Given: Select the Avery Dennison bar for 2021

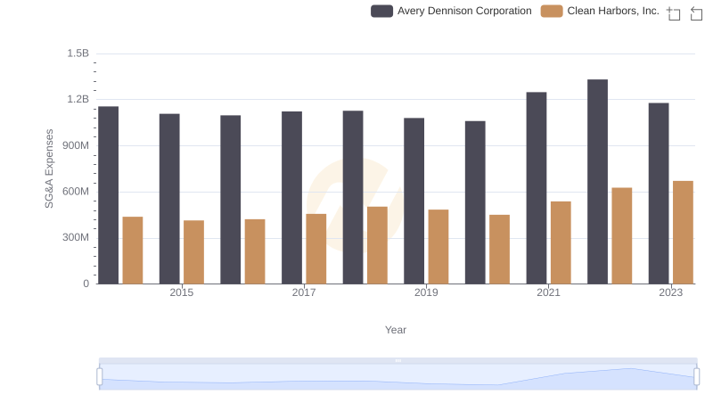Looking at the screenshot, I should pos(537,188).
